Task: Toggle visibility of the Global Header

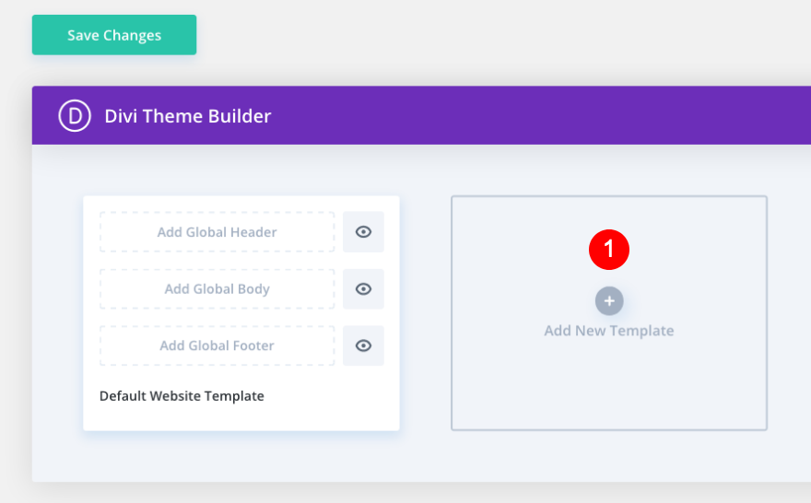Action: pos(363,232)
